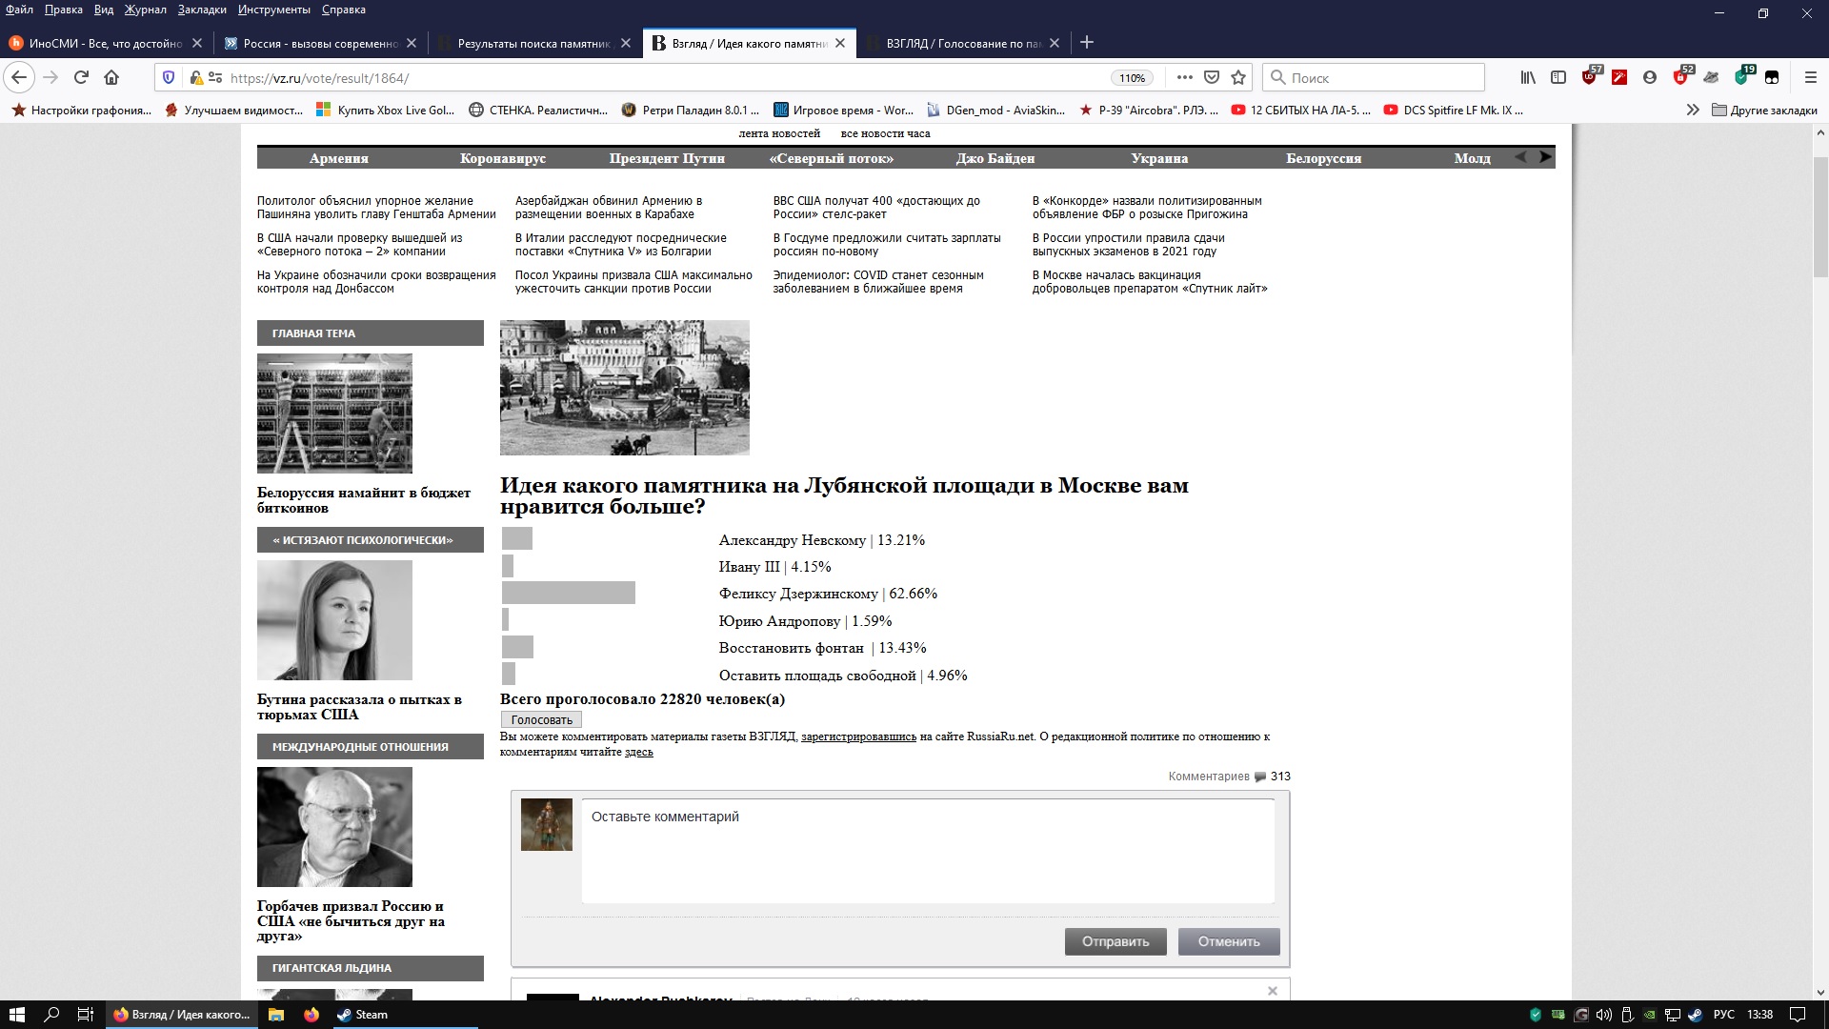Click the browser search box

coord(1374,77)
